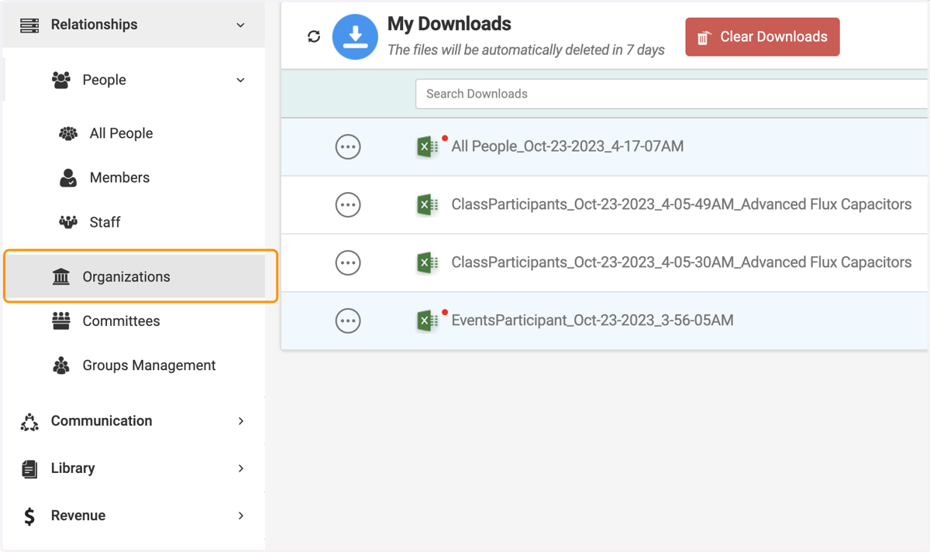Open Committees in sidebar
The width and height of the screenshot is (930, 552).
[121, 321]
